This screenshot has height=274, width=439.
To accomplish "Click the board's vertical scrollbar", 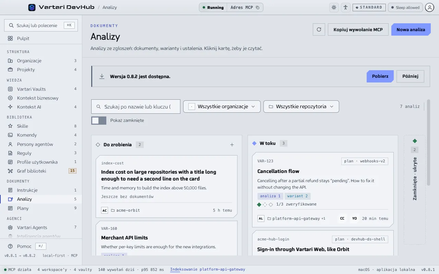I will (x=428, y=142).
